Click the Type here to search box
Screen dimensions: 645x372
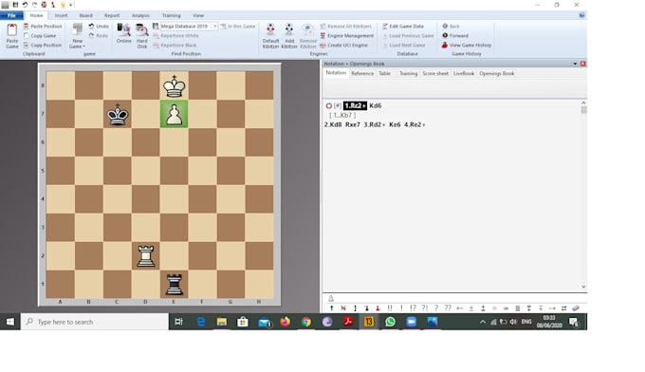tap(95, 322)
